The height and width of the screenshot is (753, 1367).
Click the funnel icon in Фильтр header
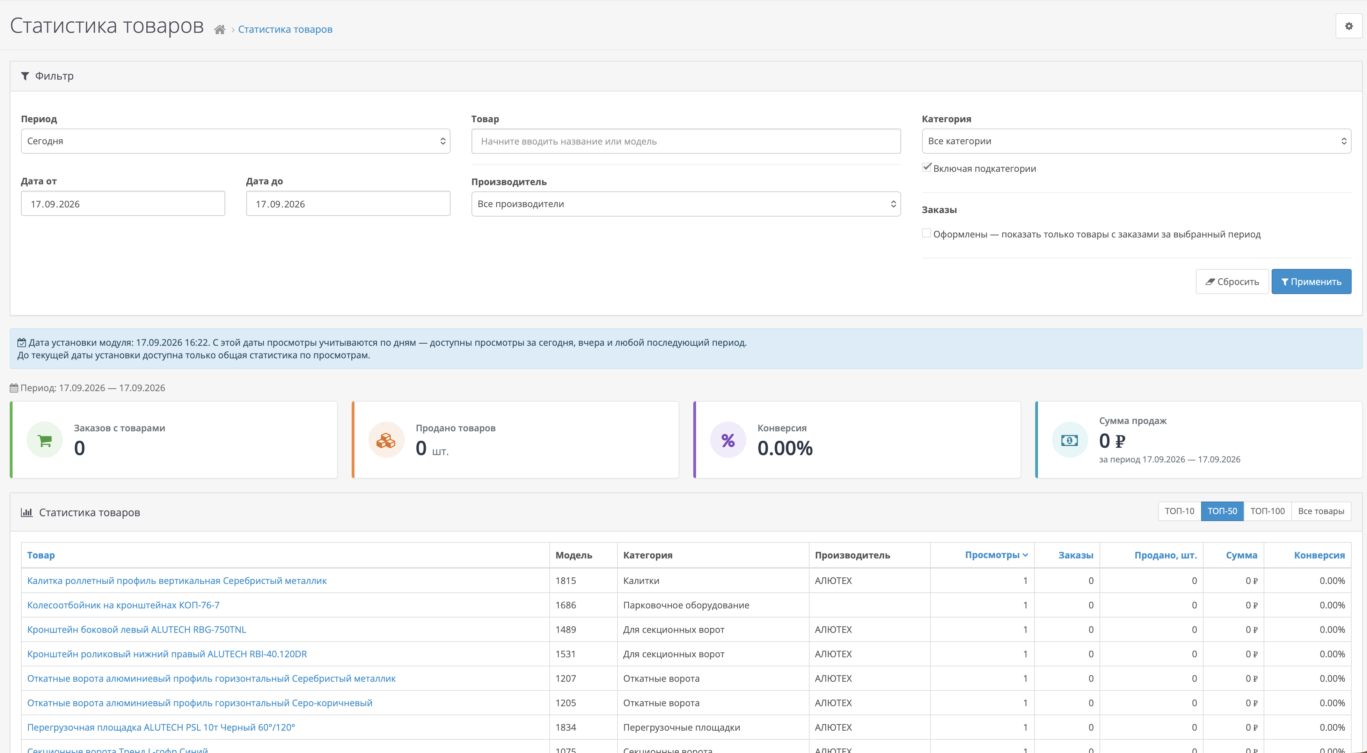click(x=25, y=76)
